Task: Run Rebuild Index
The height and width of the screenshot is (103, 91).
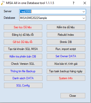Action: [x=66, y=34]
